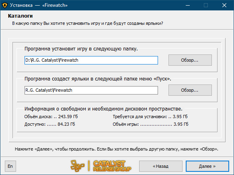Click the Объём игры 3.95 Гб line
Viewport: 234px width, 175px height.
coord(150,124)
